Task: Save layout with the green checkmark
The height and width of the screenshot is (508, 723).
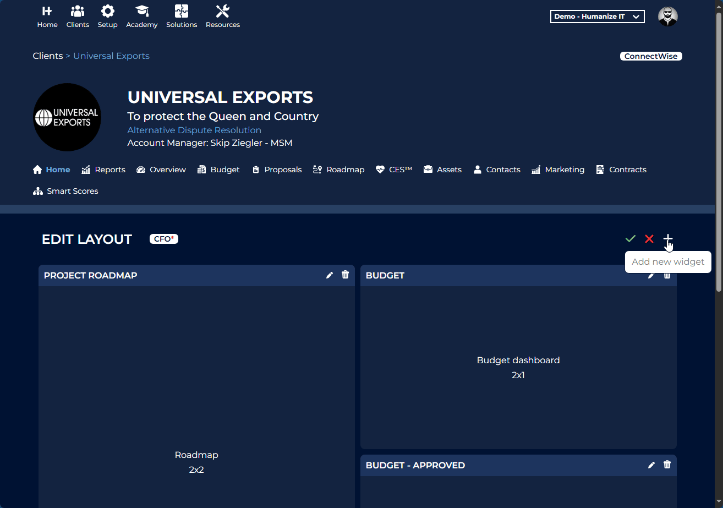Action: coord(631,238)
